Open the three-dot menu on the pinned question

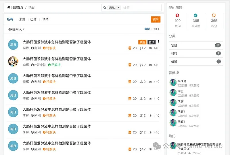(x=158, y=42)
